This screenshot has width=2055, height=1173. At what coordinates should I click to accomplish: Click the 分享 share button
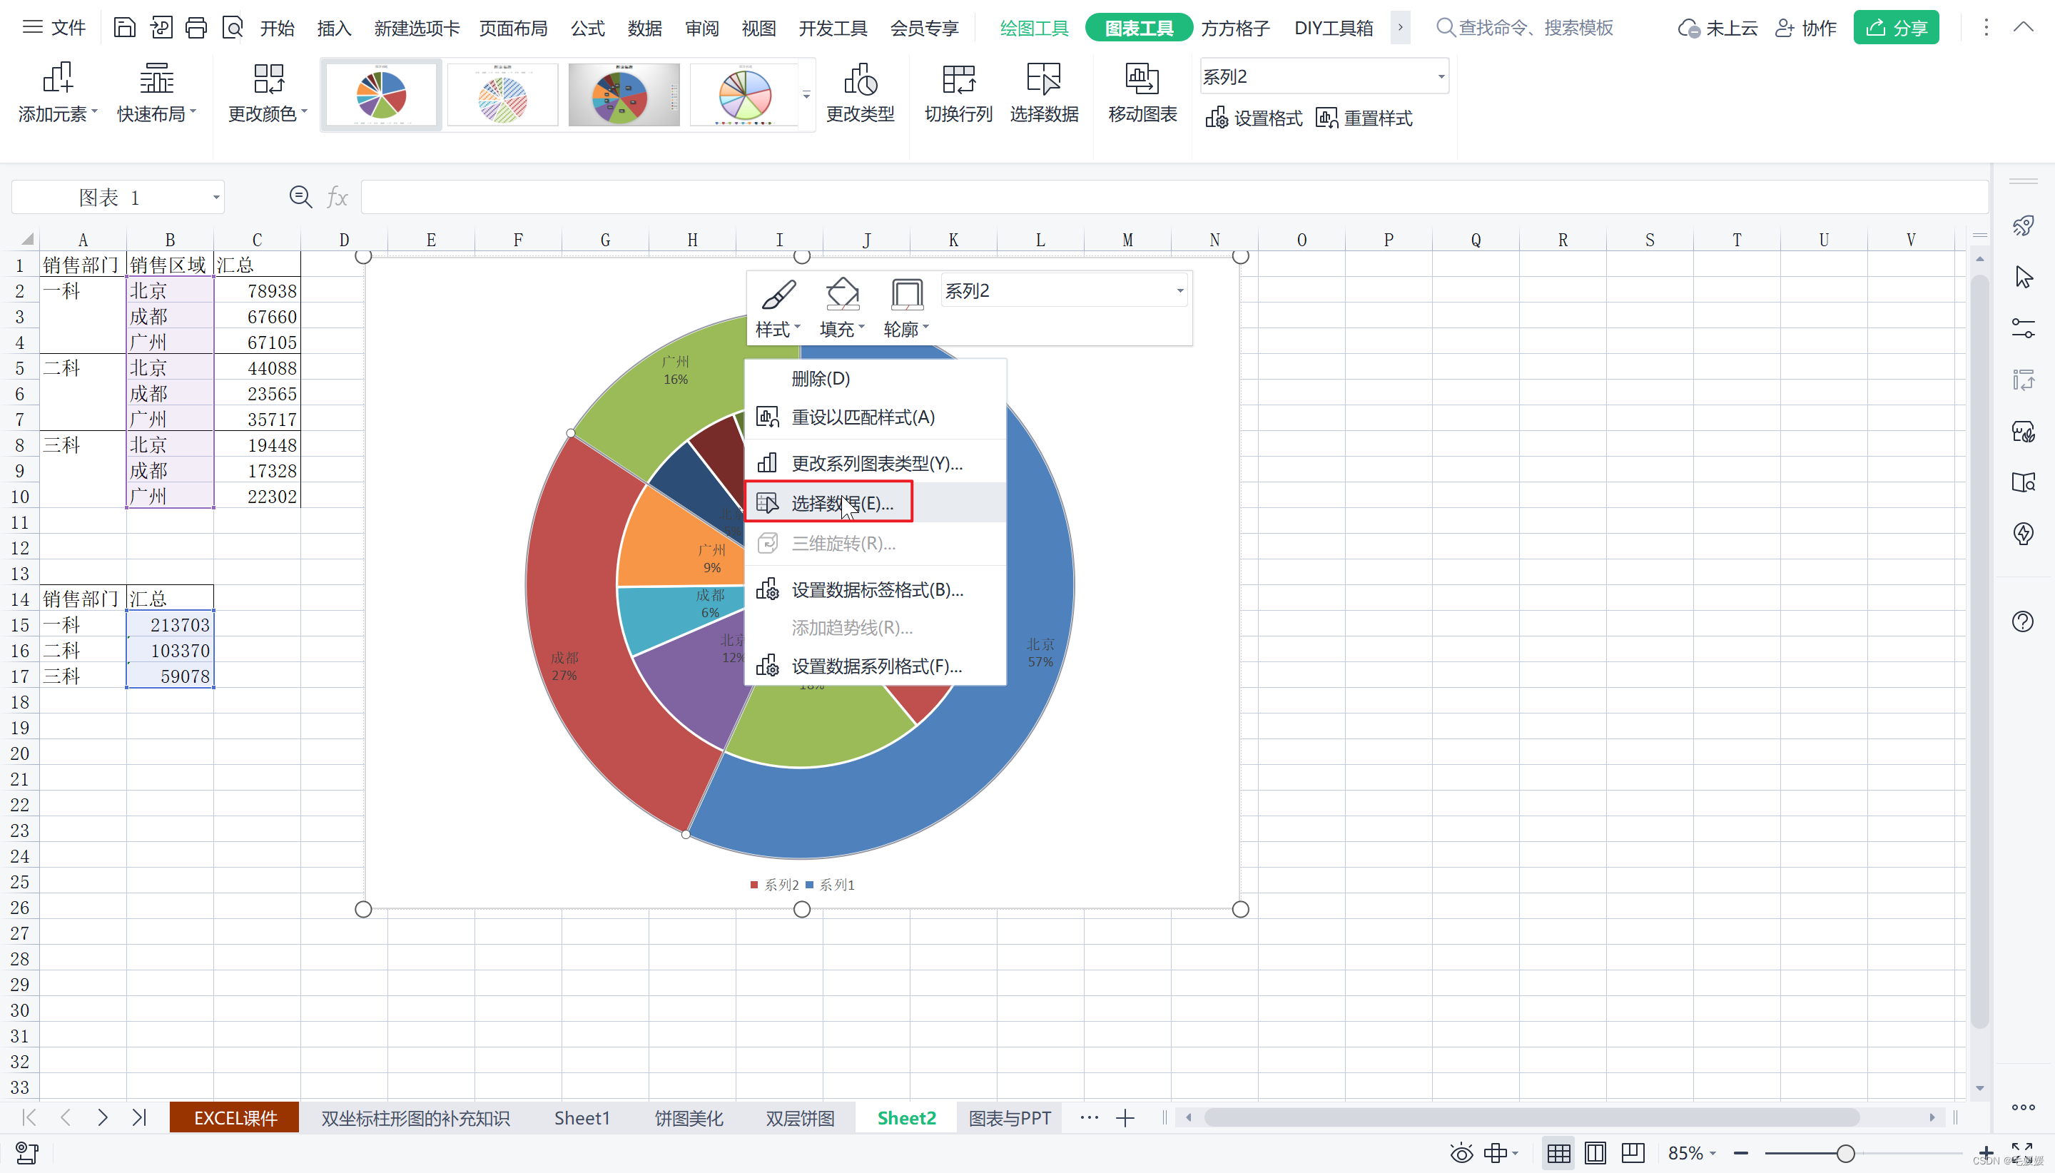click(x=1895, y=27)
